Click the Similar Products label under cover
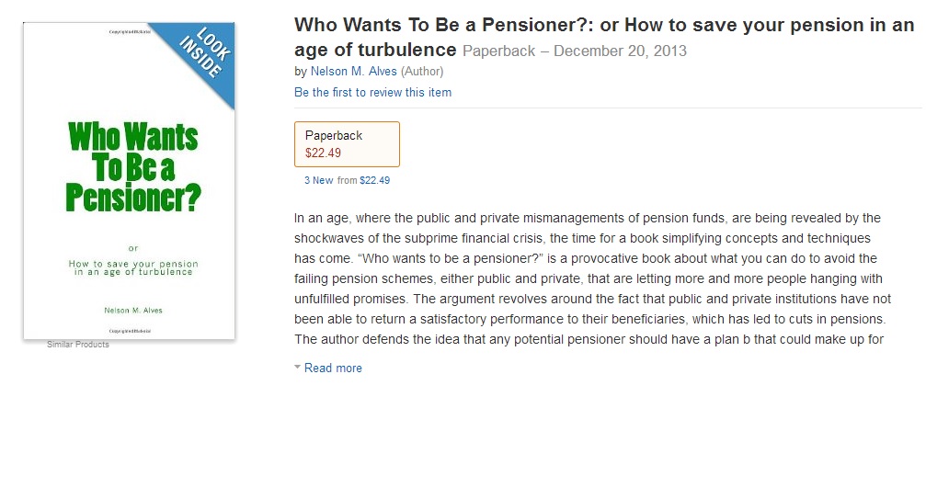 [78, 345]
